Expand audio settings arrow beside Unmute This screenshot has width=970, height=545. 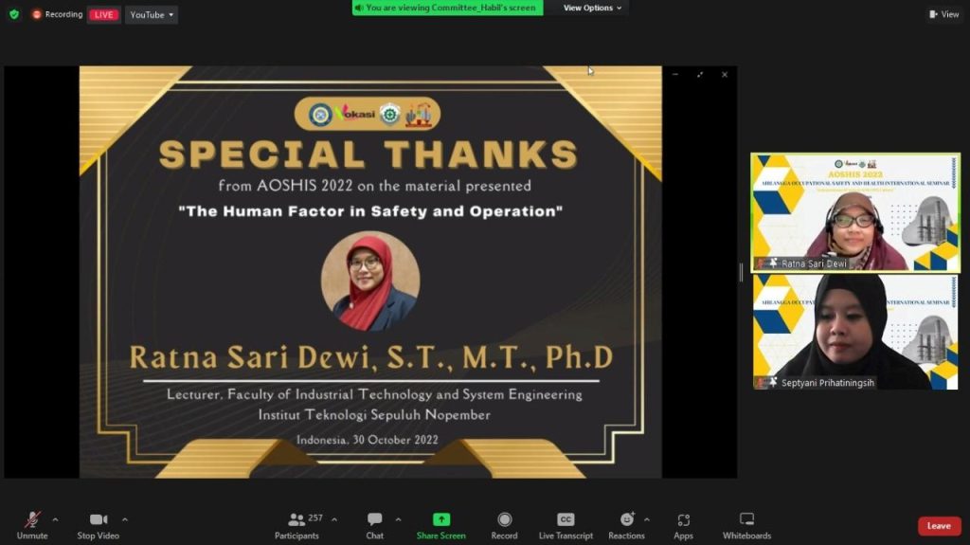tap(55, 519)
